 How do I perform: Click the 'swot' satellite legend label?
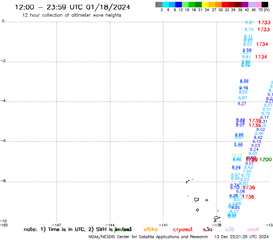click(253, 229)
